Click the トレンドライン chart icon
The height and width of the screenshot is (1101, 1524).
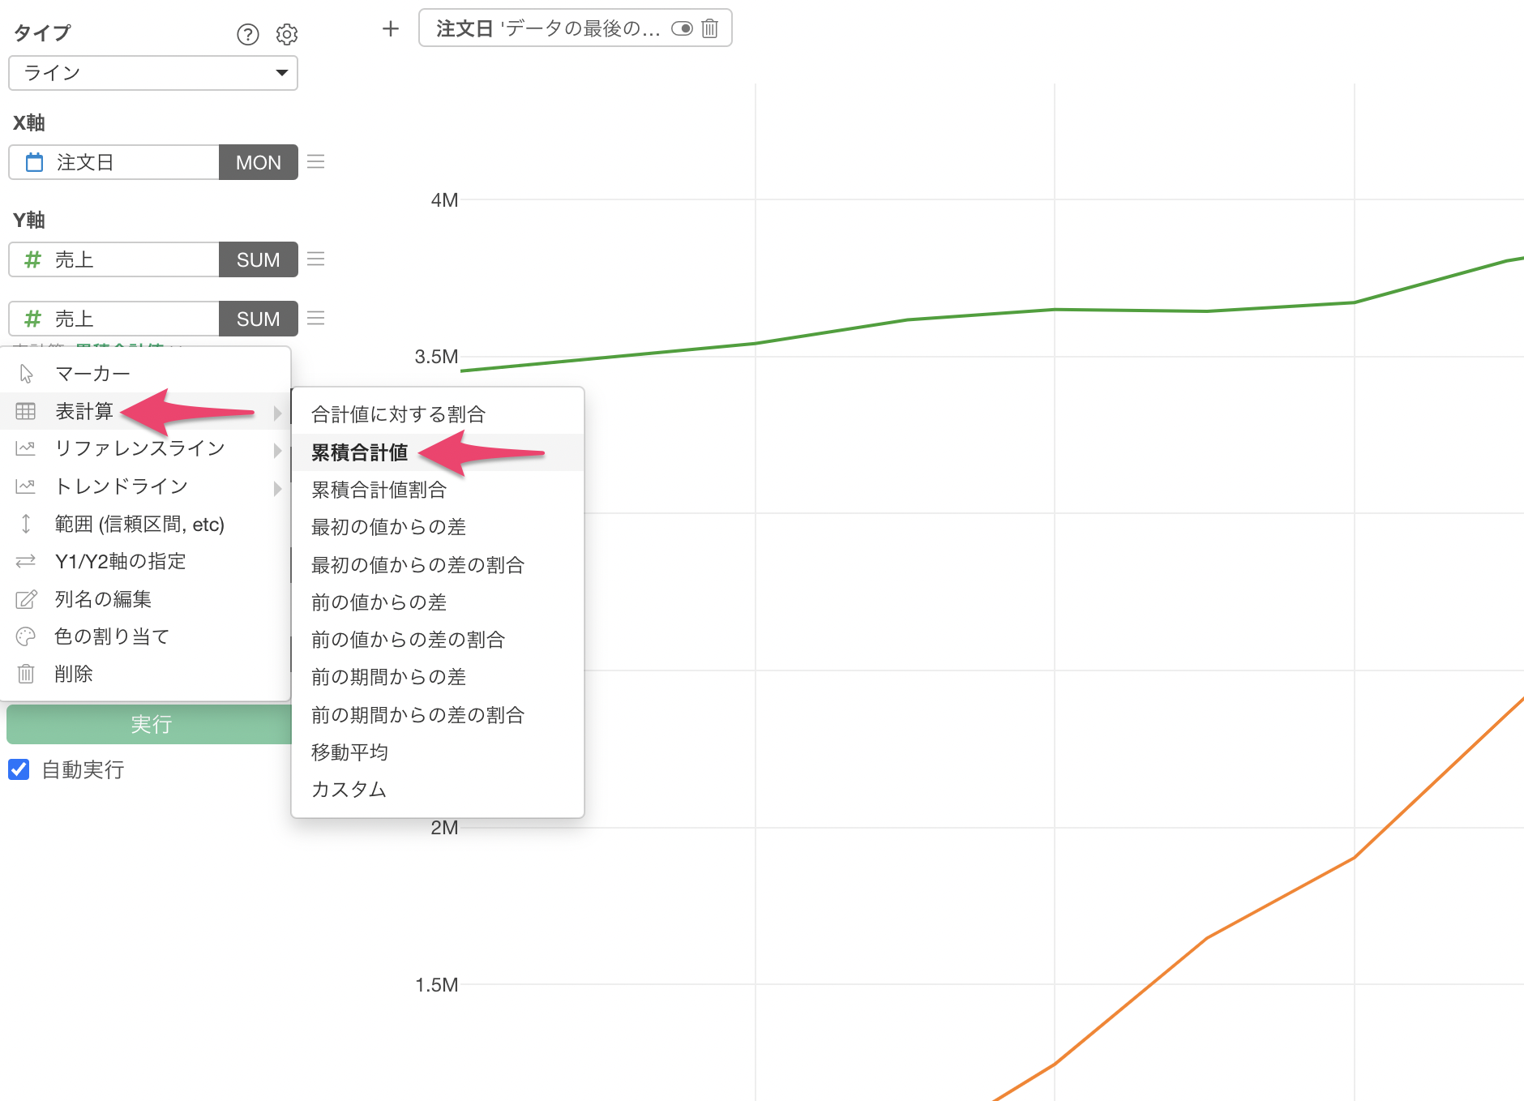26,486
